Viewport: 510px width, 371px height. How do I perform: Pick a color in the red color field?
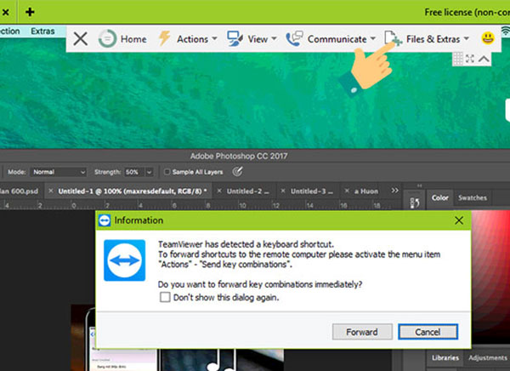point(490,277)
